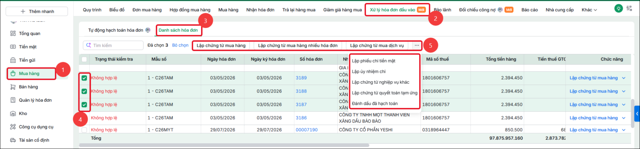This screenshot has height=149, width=640.
Task: Click the vertical scrollbar at right edge
Action: click(x=632, y=113)
